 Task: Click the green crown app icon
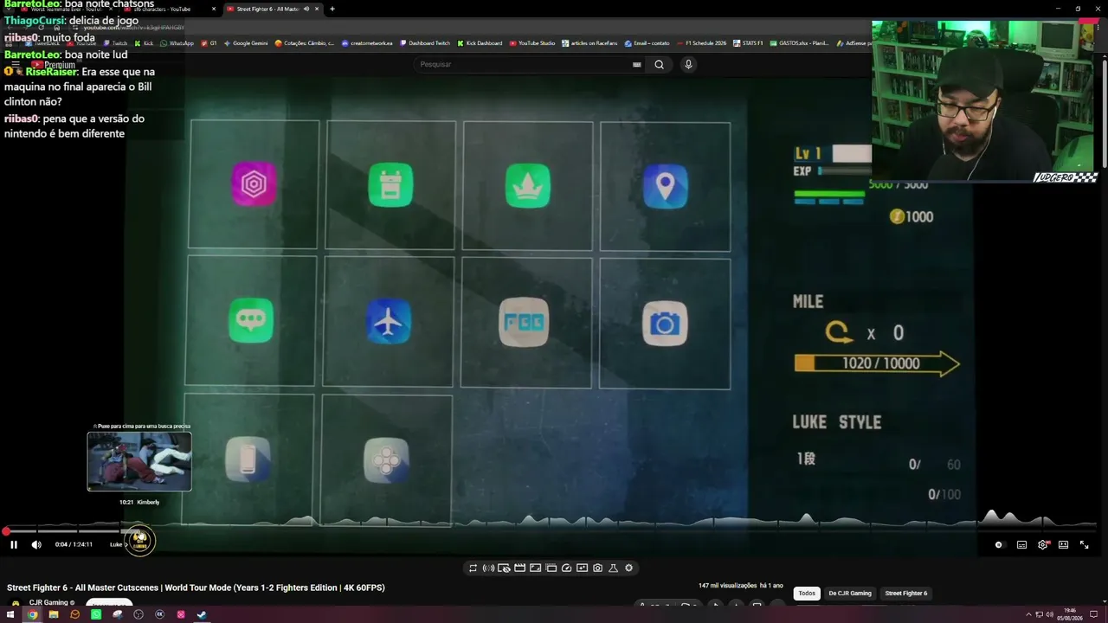528,186
